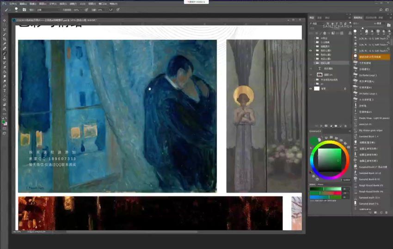Screen dimensions: 393x249
Task: Add a layer mask icon
Action: click(326, 126)
